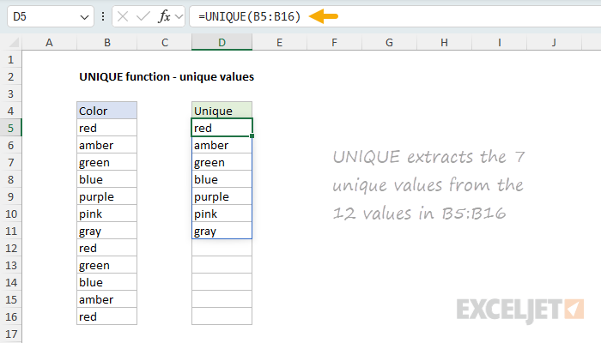Select cell B7 containing 'green'
Image resolution: width=601 pixels, height=343 pixels.
(107, 162)
